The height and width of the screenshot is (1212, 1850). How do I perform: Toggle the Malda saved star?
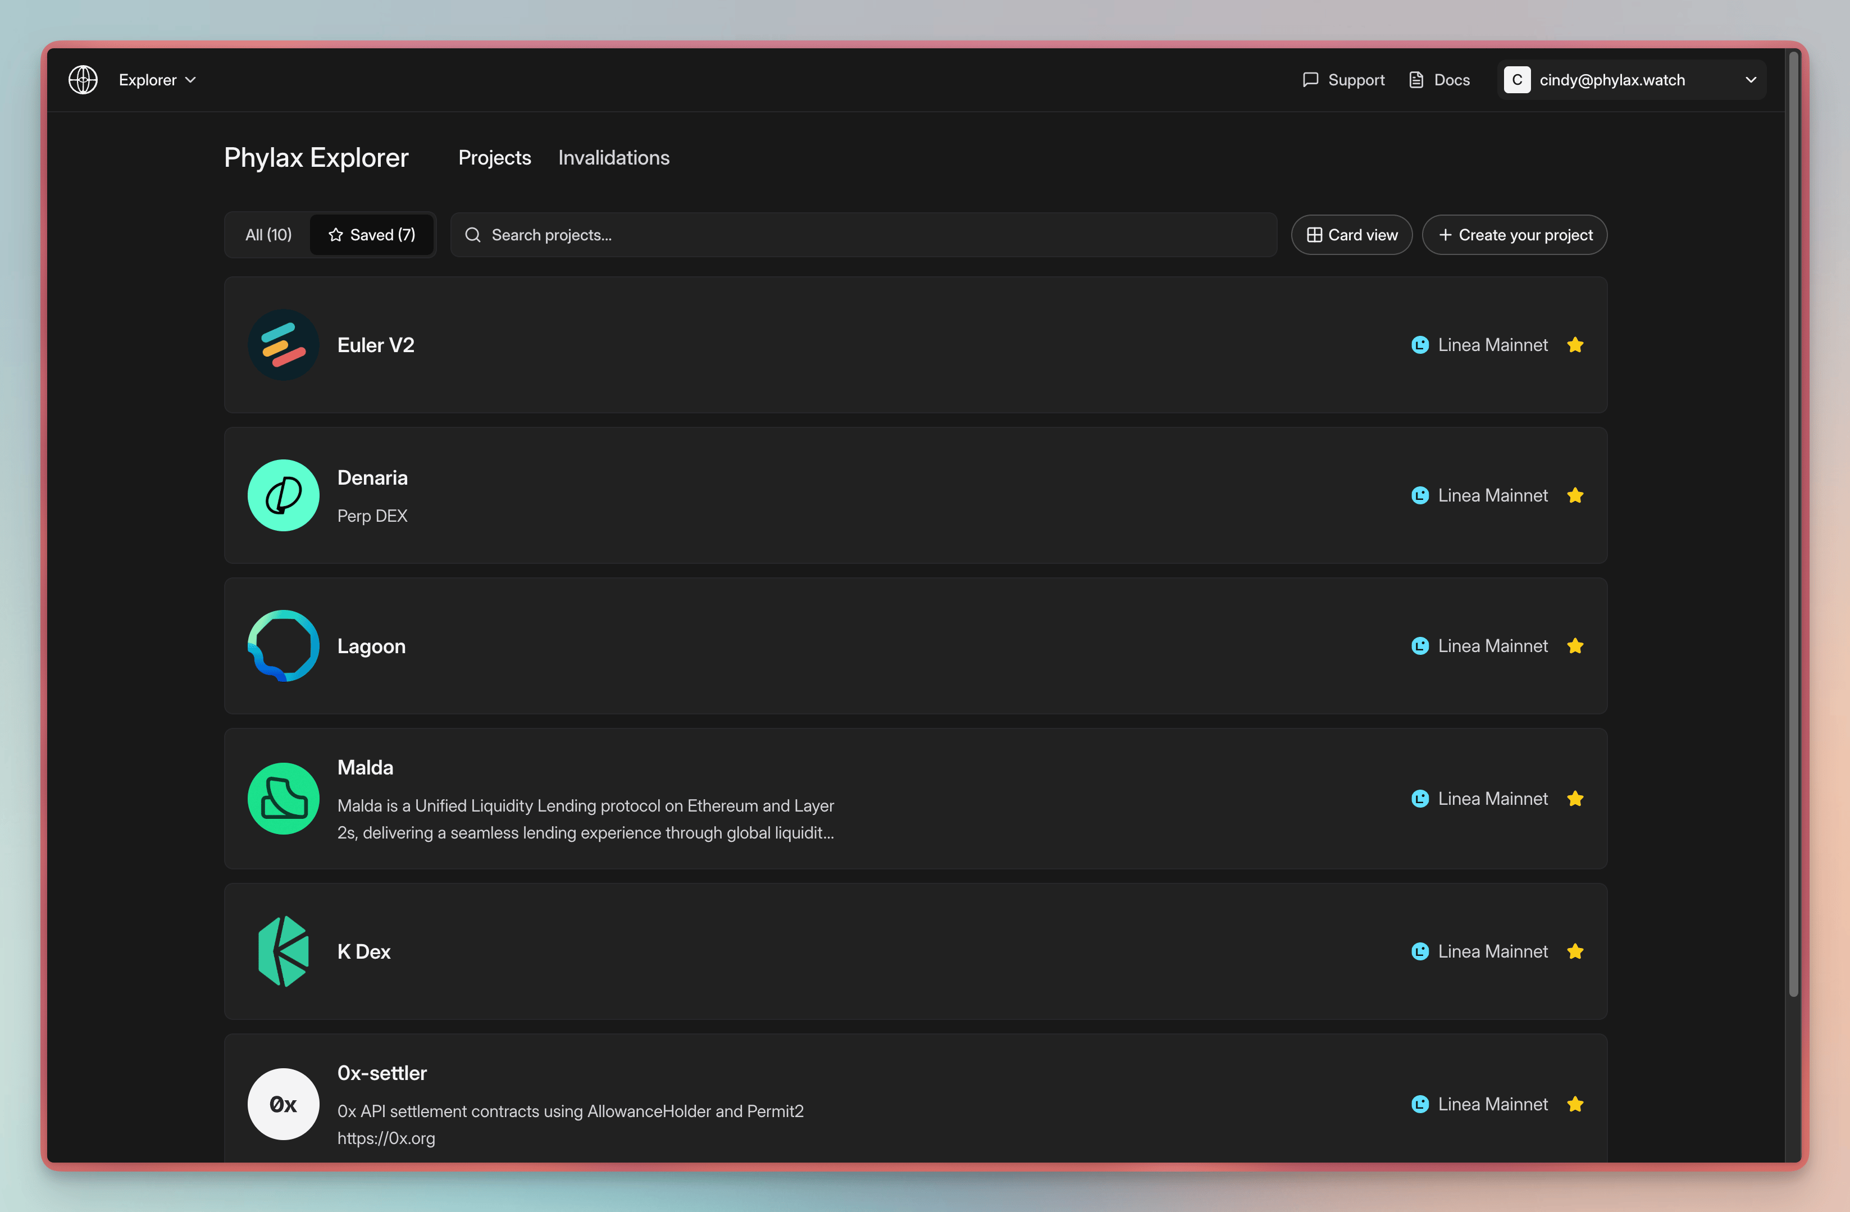tap(1575, 799)
